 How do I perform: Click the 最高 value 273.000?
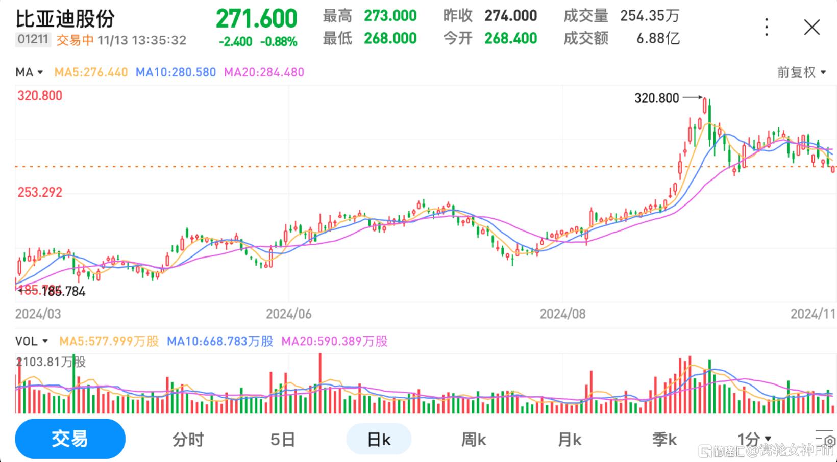click(390, 16)
